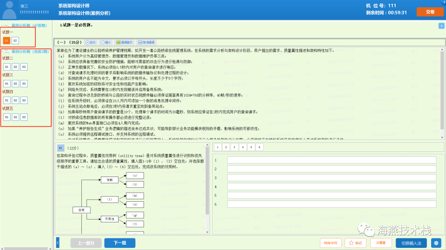Click the help question mark at top-right corner
Viewport: 446px width, 250px height.
(x=444, y=2)
